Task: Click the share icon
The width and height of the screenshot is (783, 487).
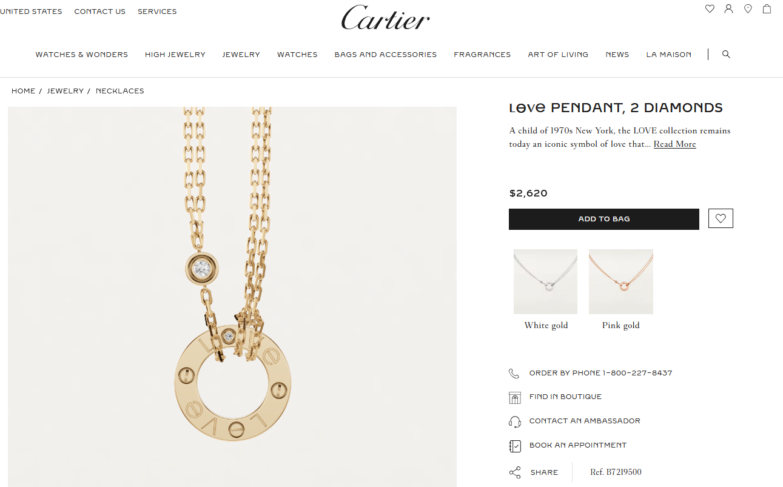Action: coord(515,472)
